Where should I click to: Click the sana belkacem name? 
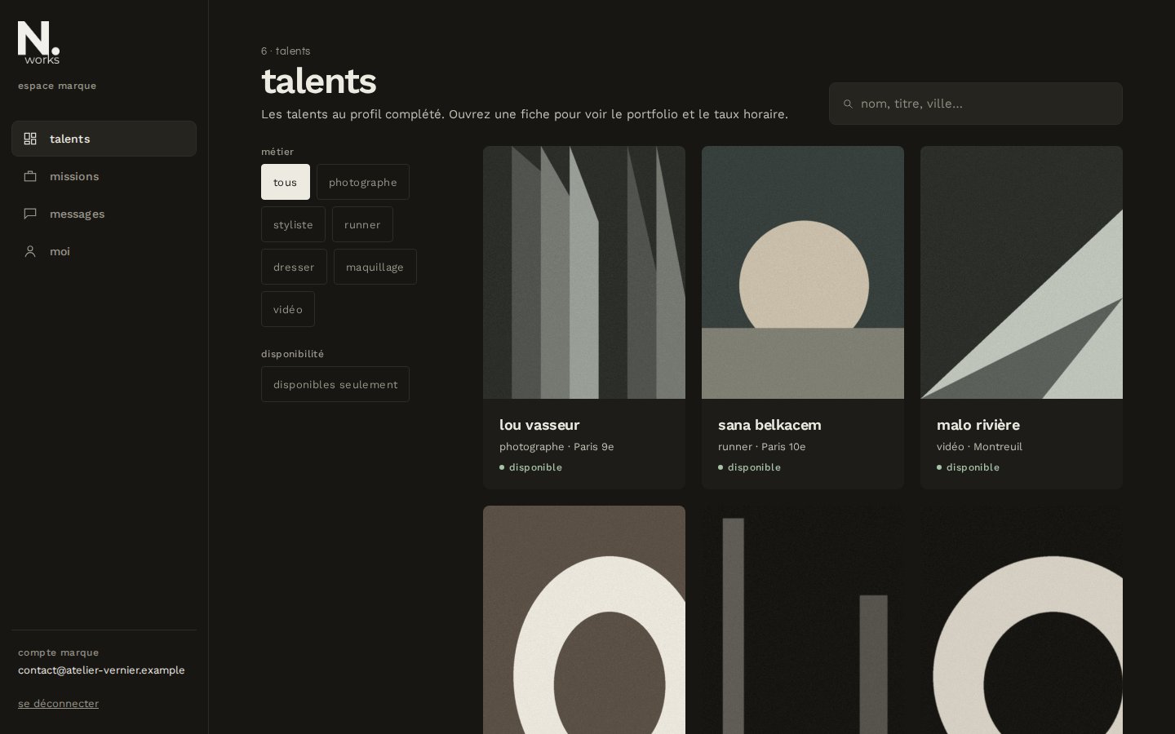[769, 425]
